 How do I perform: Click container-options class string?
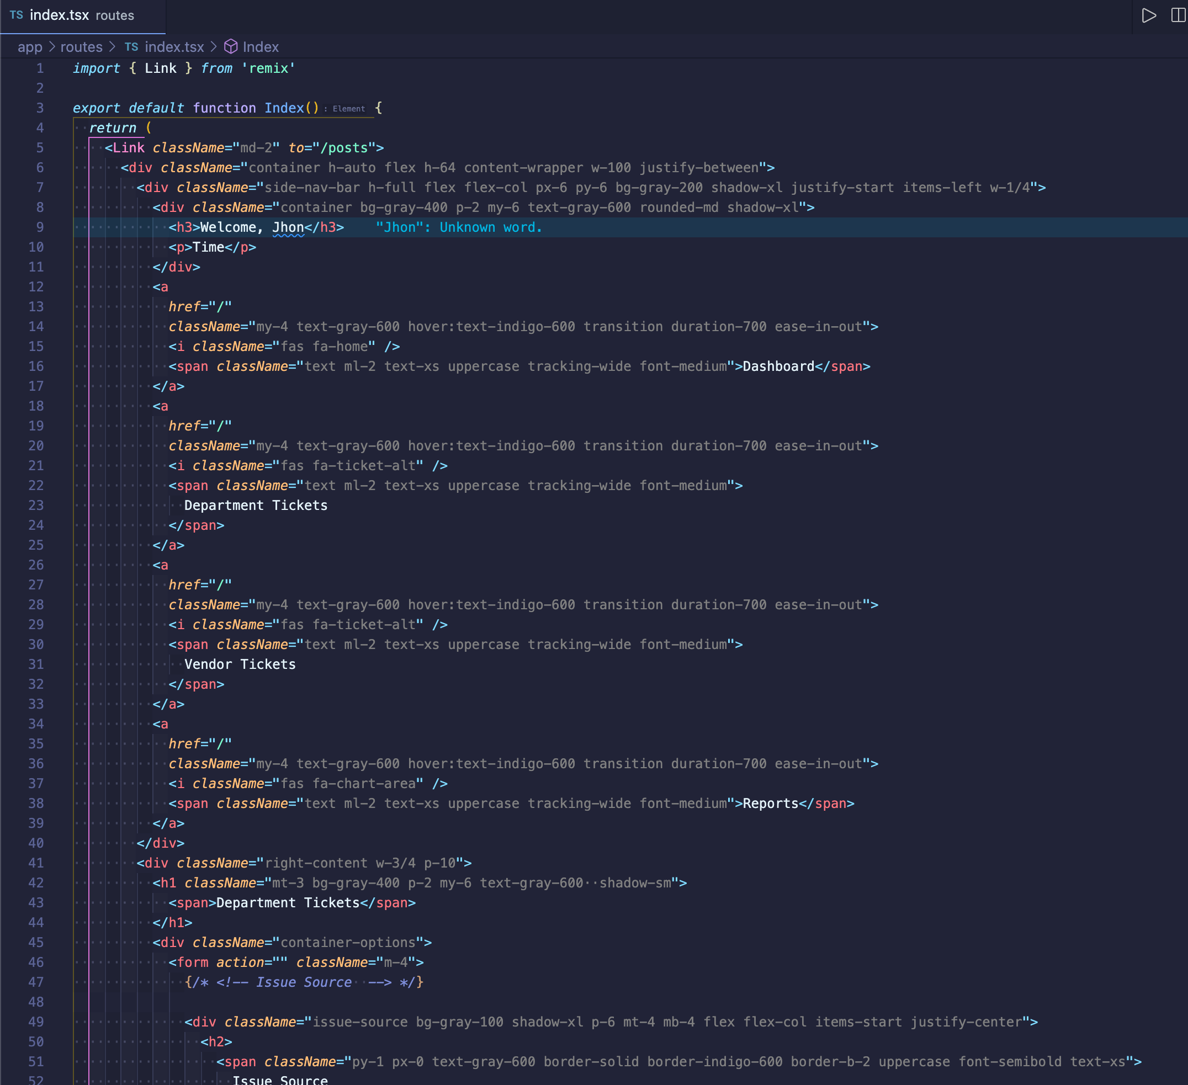348,943
